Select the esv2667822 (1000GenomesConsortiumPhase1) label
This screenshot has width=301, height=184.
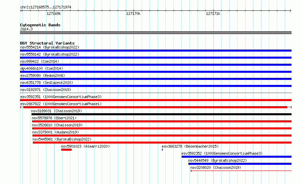point(61,104)
